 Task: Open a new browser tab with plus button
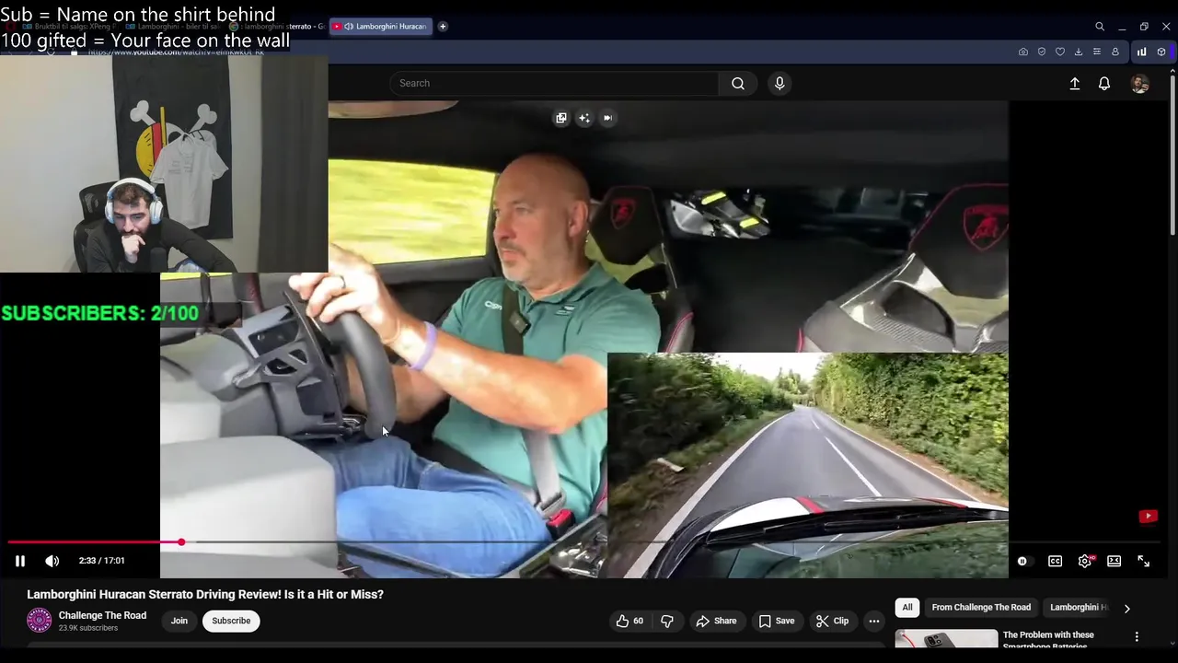click(443, 27)
